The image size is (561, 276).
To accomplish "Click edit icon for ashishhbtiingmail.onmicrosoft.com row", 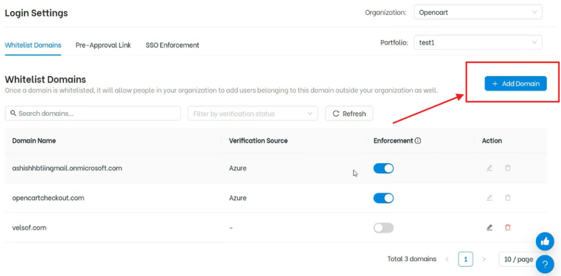I will 489,168.
